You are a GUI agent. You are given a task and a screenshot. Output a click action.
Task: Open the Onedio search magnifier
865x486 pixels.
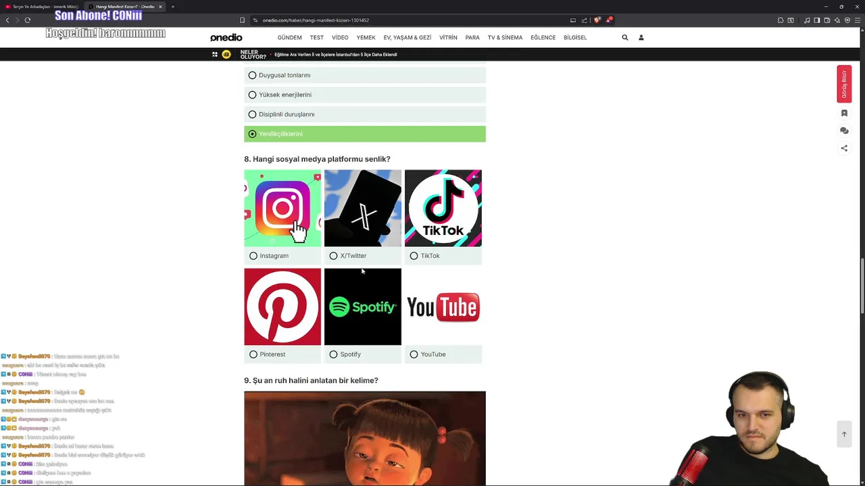pos(625,38)
